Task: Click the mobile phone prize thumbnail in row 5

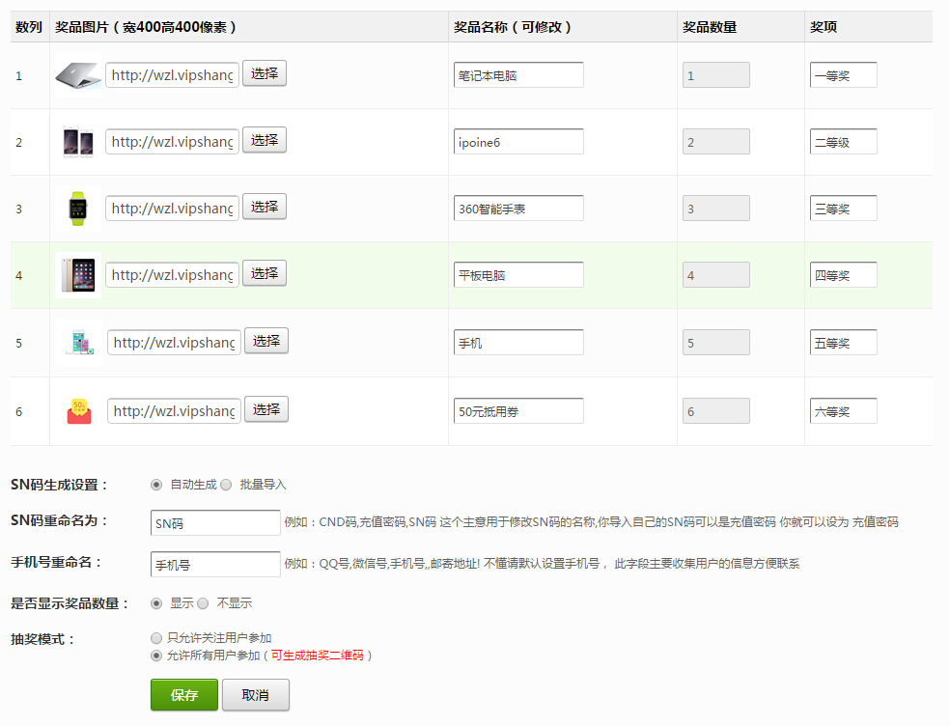Action: pyautogui.click(x=79, y=343)
